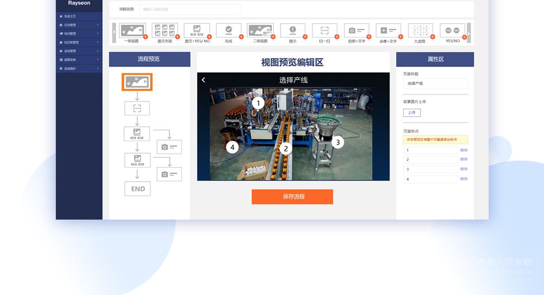
Task: Click marker 3 on the production line image
Action: tap(338, 142)
